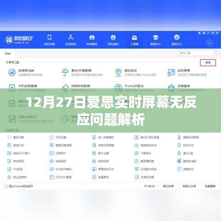Click the magnifier search icon
221x221 pixels.
[215, 53]
